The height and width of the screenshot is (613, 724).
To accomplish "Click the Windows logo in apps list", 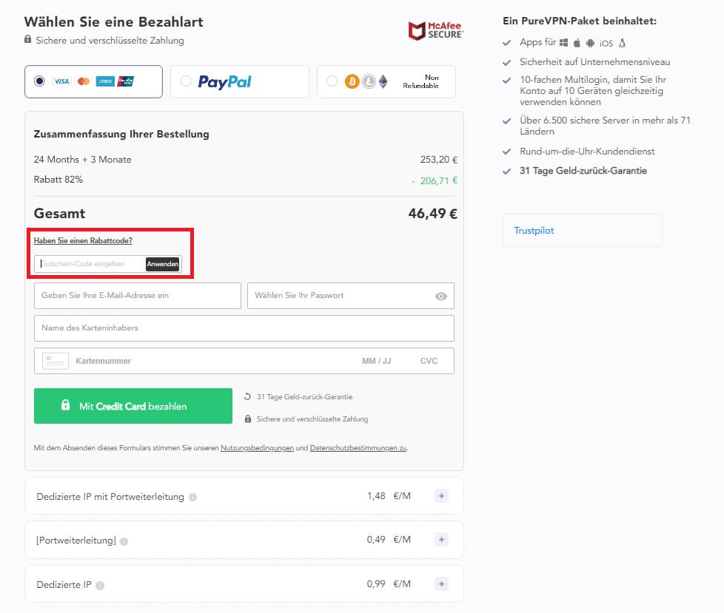I will pyautogui.click(x=564, y=43).
